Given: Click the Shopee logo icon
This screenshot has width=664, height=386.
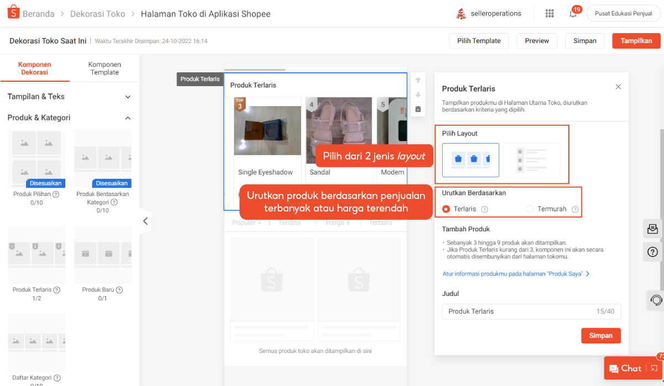Looking at the screenshot, I should point(13,13).
